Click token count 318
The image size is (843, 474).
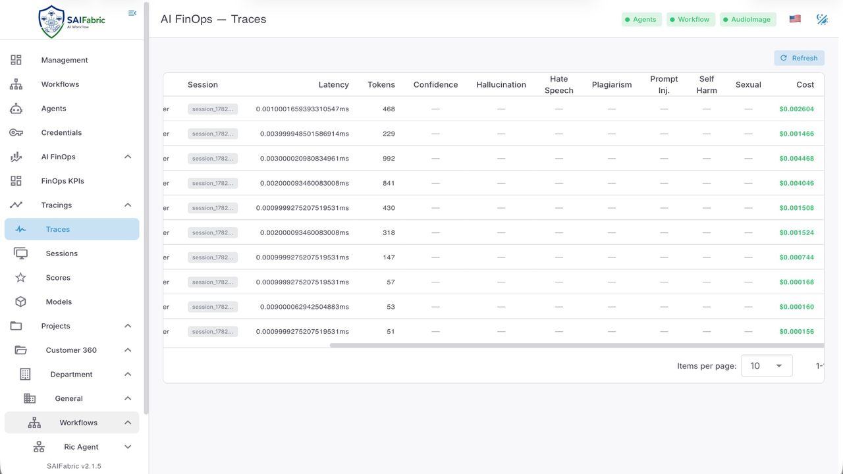click(x=389, y=232)
